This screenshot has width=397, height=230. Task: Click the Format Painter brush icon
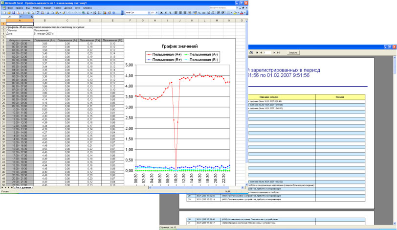(64, 13)
